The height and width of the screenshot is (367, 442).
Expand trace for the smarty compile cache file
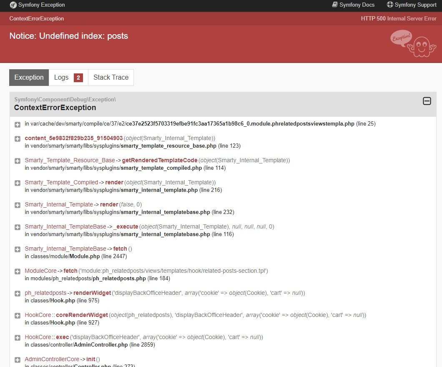[18, 125]
